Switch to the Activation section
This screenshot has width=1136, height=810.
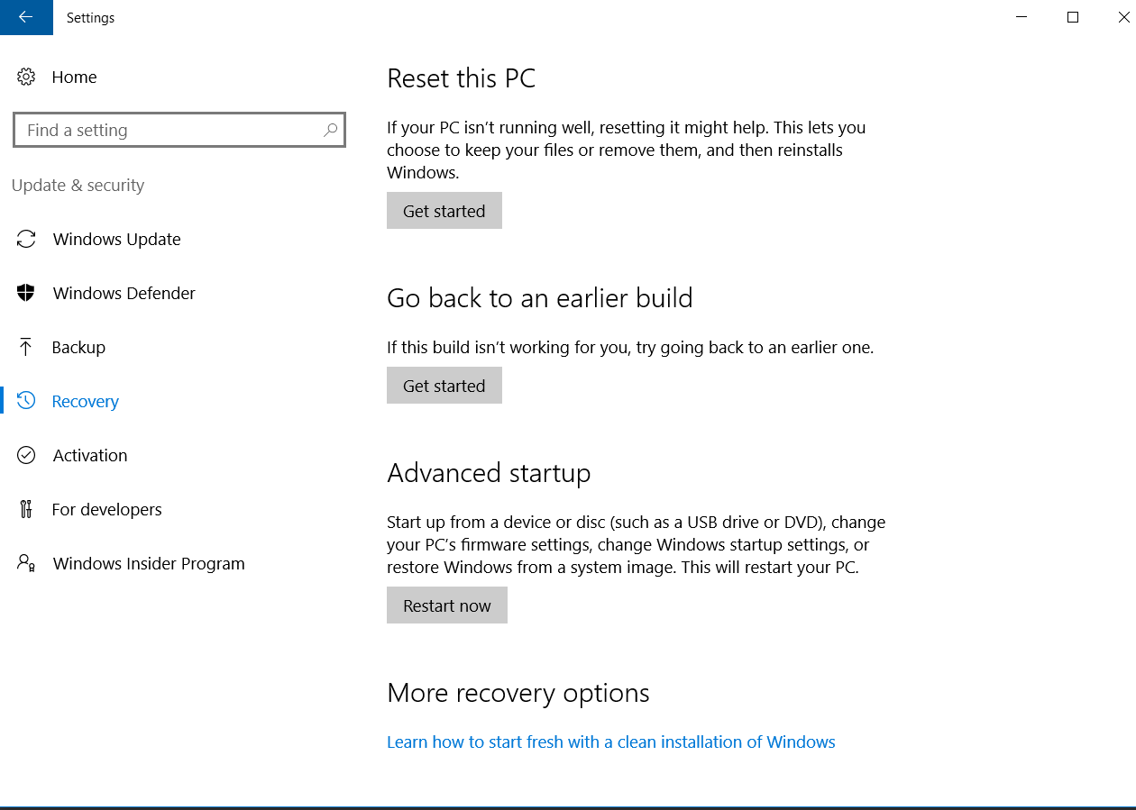click(x=90, y=455)
